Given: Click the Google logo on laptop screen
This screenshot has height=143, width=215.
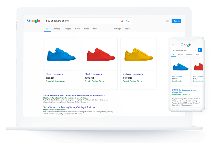Looking at the screenshot, I should (34, 21).
